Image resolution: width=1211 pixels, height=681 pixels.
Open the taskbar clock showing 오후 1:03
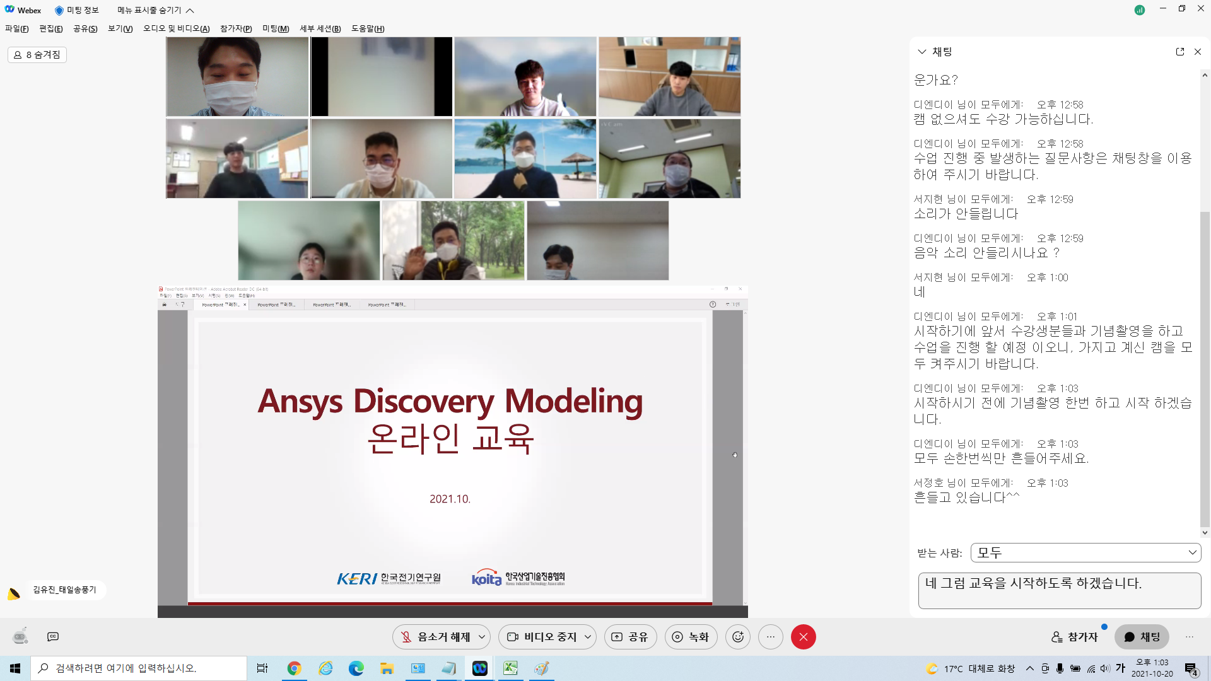pos(1152,668)
